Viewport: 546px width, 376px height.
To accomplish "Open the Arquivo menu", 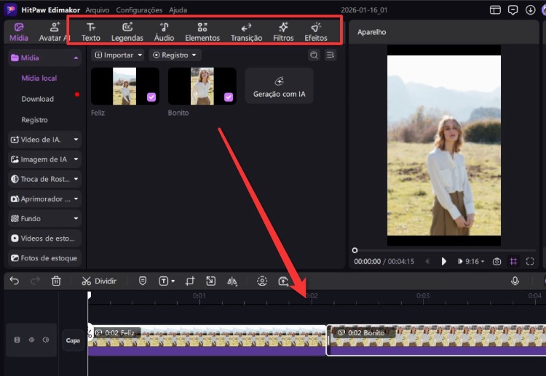I will pyautogui.click(x=97, y=10).
